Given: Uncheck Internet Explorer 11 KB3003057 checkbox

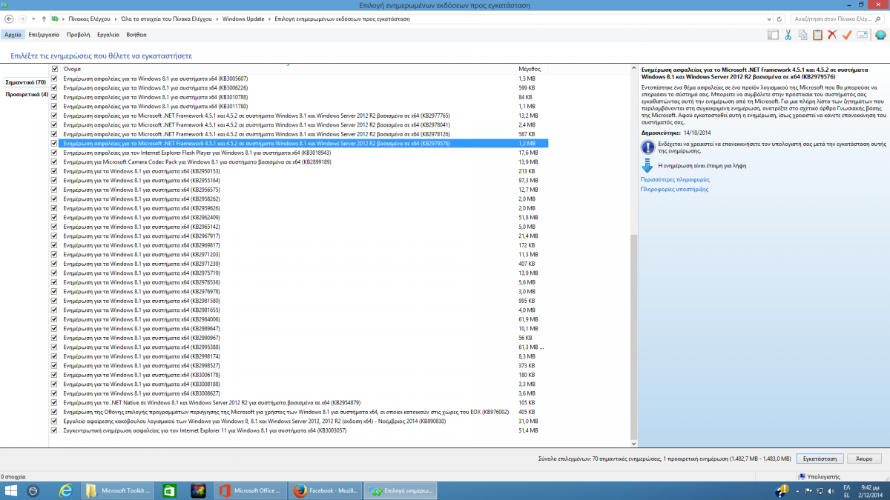Looking at the screenshot, I should [x=54, y=430].
